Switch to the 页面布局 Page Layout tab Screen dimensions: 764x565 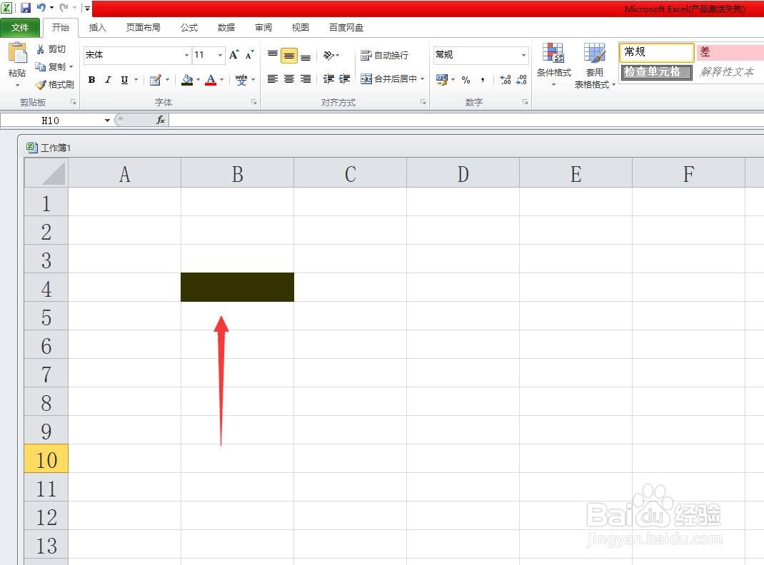point(144,28)
